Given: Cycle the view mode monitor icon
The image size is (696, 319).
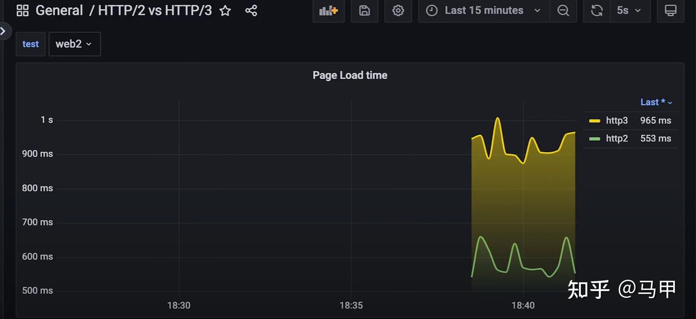Looking at the screenshot, I should click(670, 11).
